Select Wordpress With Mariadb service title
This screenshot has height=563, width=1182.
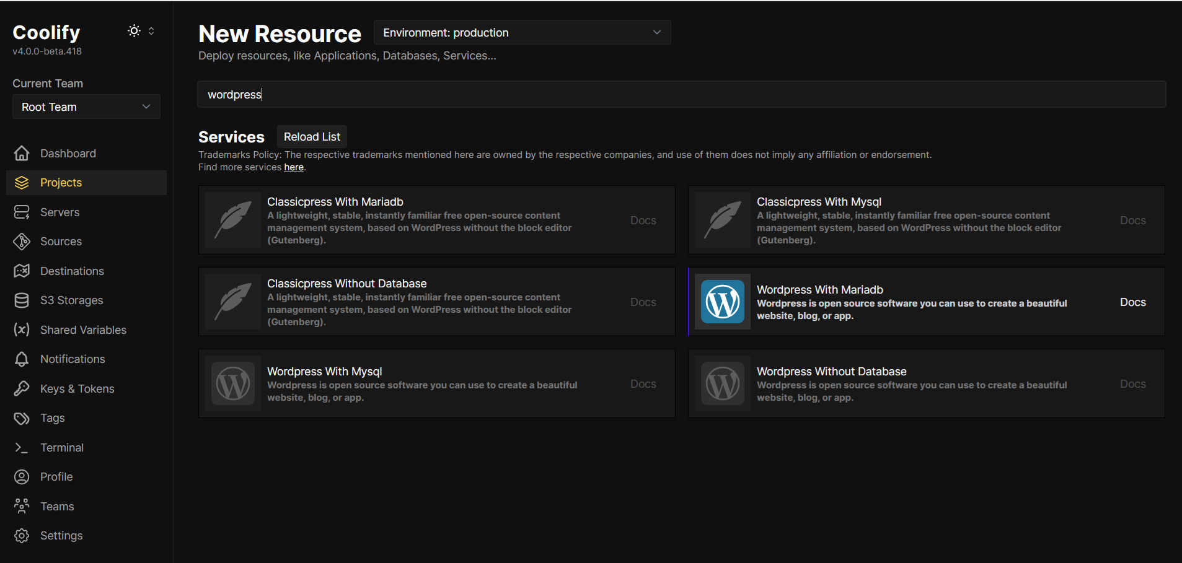tap(819, 290)
